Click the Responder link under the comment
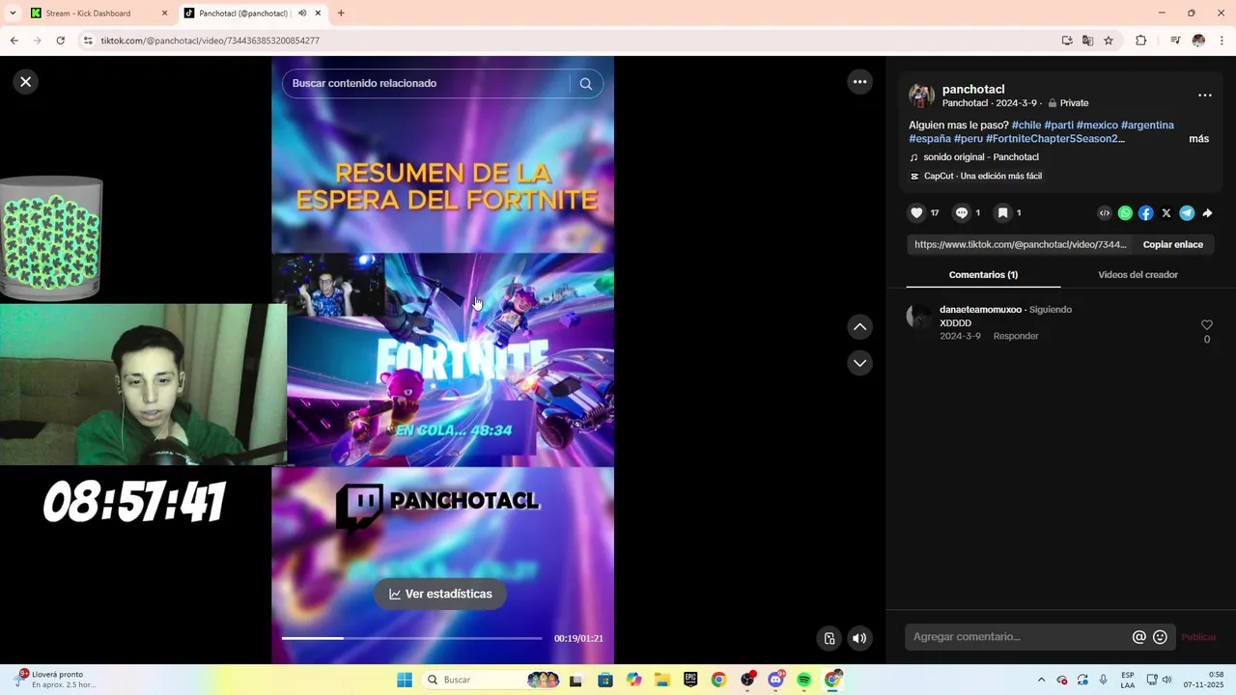1236x695 pixels. (x=1016, y=336)
